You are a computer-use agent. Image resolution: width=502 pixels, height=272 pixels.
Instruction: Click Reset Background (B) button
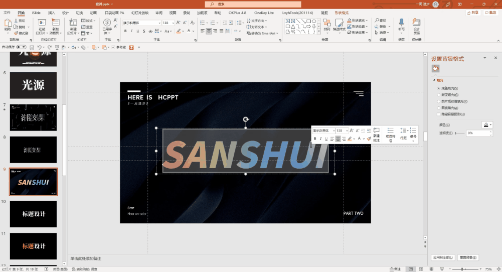click(x=468, y=257)
